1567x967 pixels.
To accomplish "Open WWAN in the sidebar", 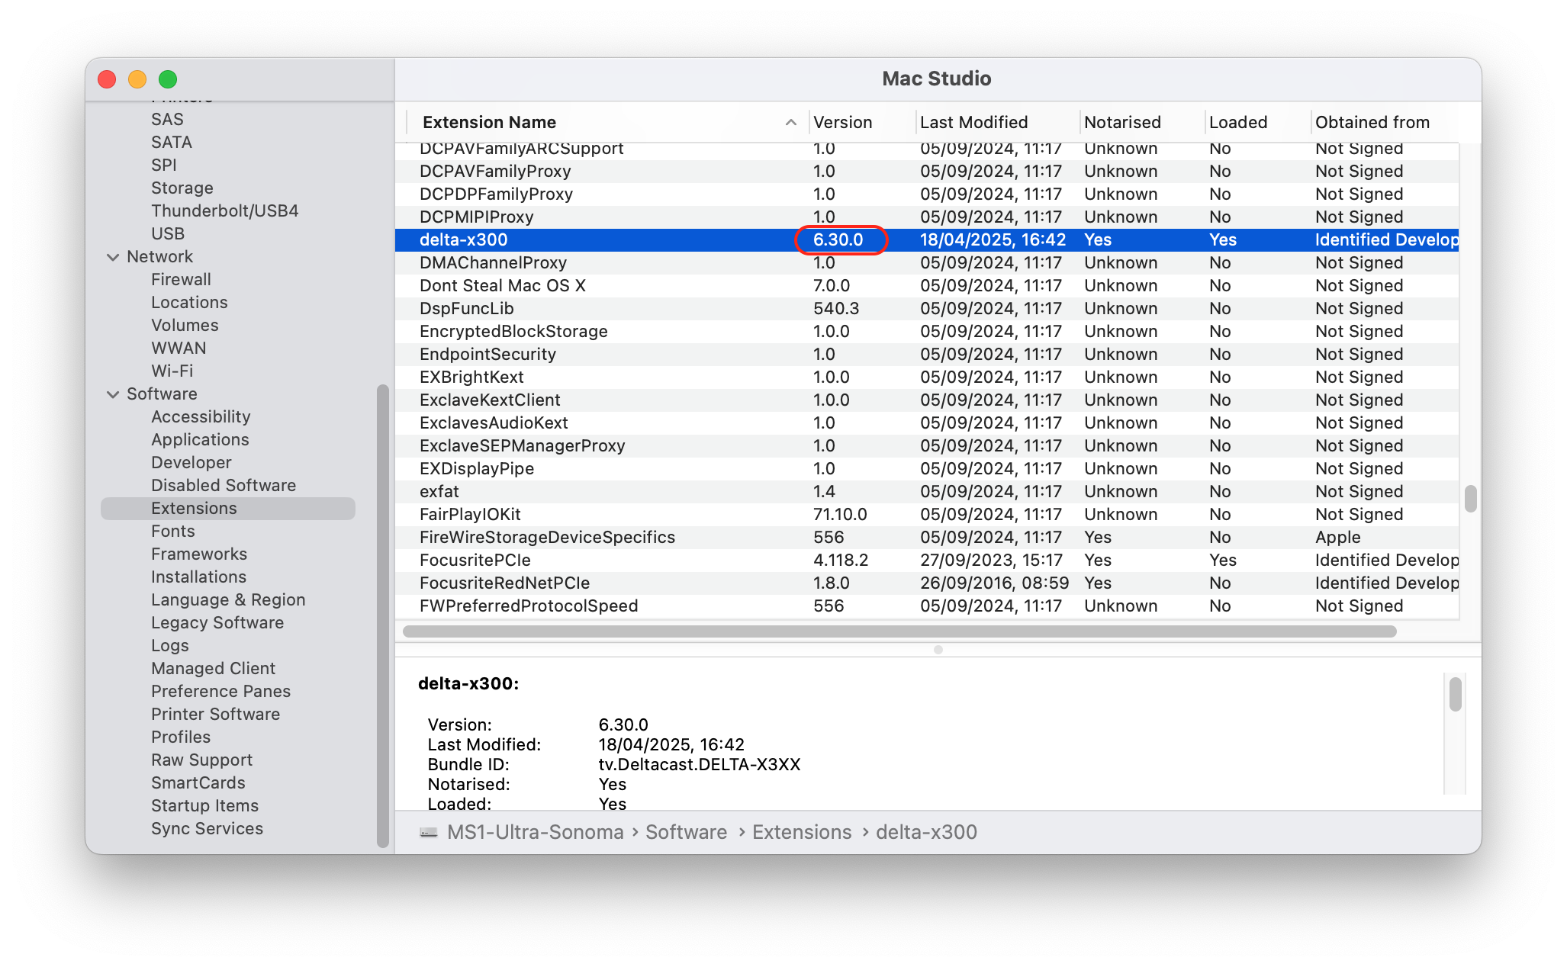I will pyautogui.click(x=179, y=349).
